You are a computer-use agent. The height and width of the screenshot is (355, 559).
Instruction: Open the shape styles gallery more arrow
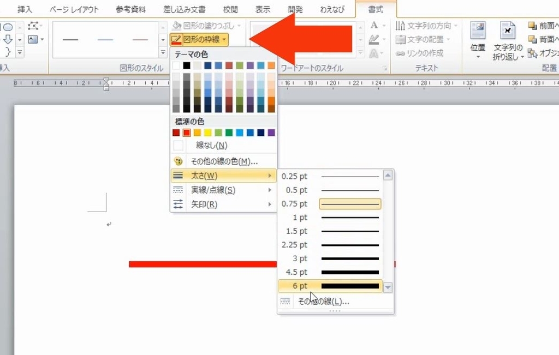coord(163,52)
